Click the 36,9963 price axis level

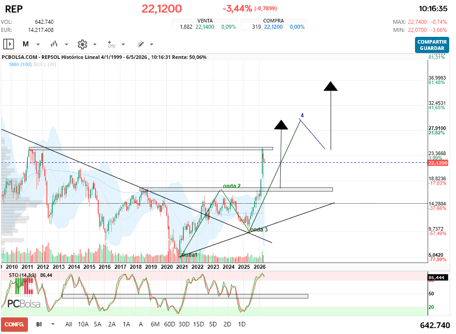(x=437, y=78)
